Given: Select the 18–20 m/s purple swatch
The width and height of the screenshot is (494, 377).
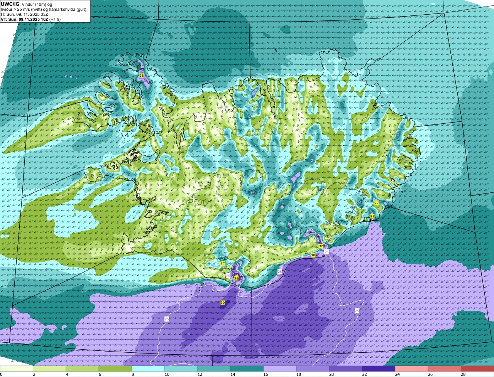Looking at the screenshot, I should 313,369.
